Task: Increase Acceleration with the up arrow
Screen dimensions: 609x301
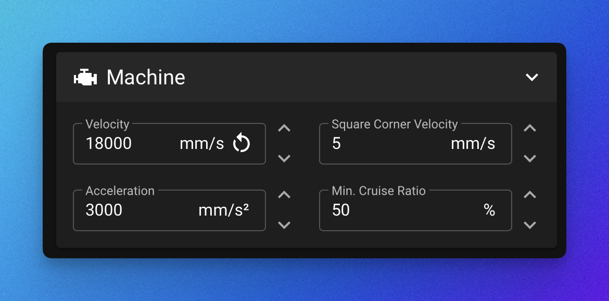Action: 284,195
